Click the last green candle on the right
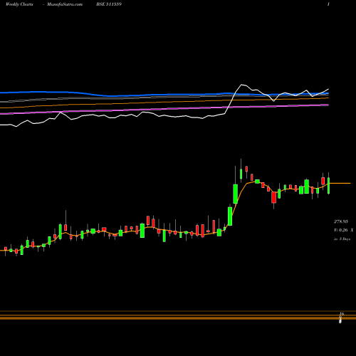 coord(329,185)
